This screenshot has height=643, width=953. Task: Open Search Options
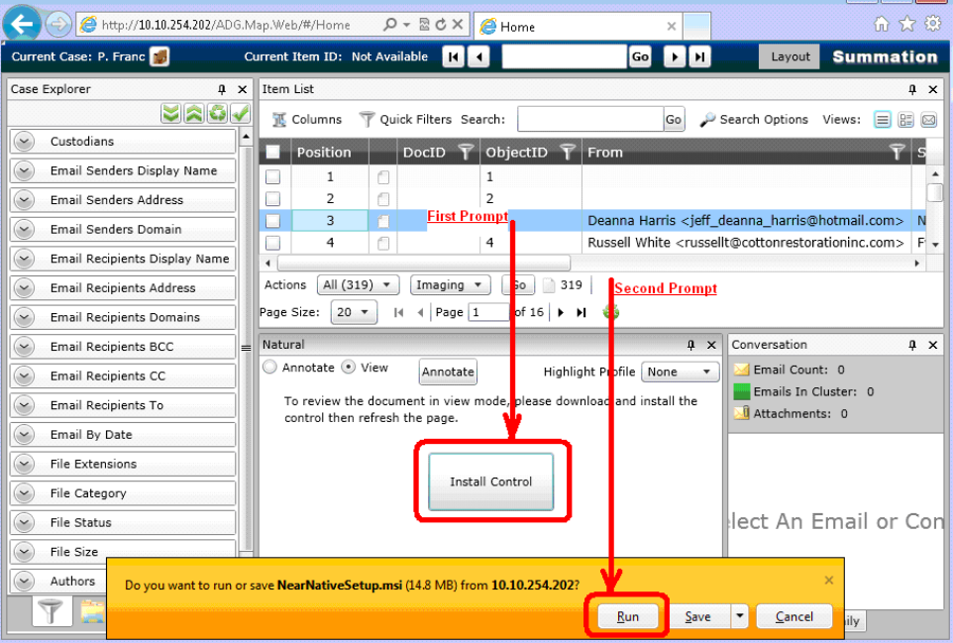click(754, 120)
